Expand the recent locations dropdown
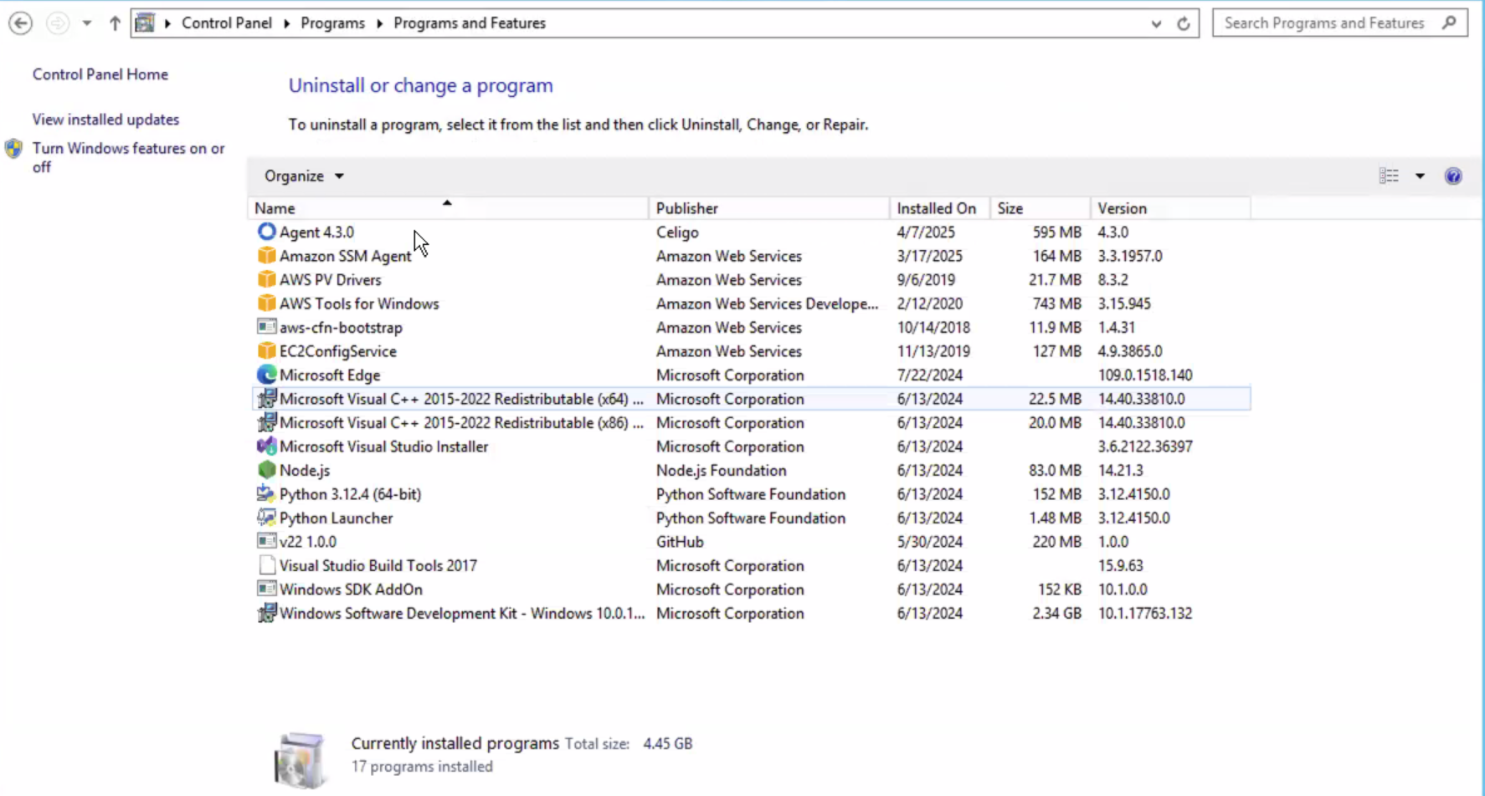This screenshot has width=1485, height=796. [x=87, y=23]
